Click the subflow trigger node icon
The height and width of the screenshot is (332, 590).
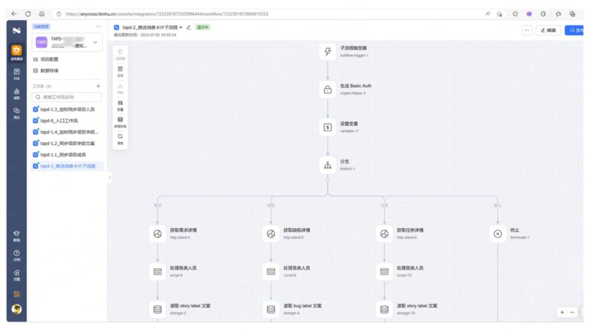click(328, 52)
